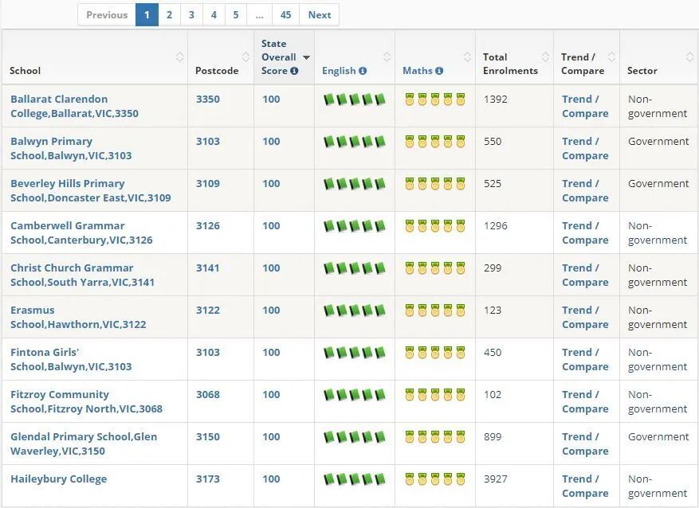Open Erasmus School Hawthorn link
Screen dimensions: 699x508
(78, 317)
